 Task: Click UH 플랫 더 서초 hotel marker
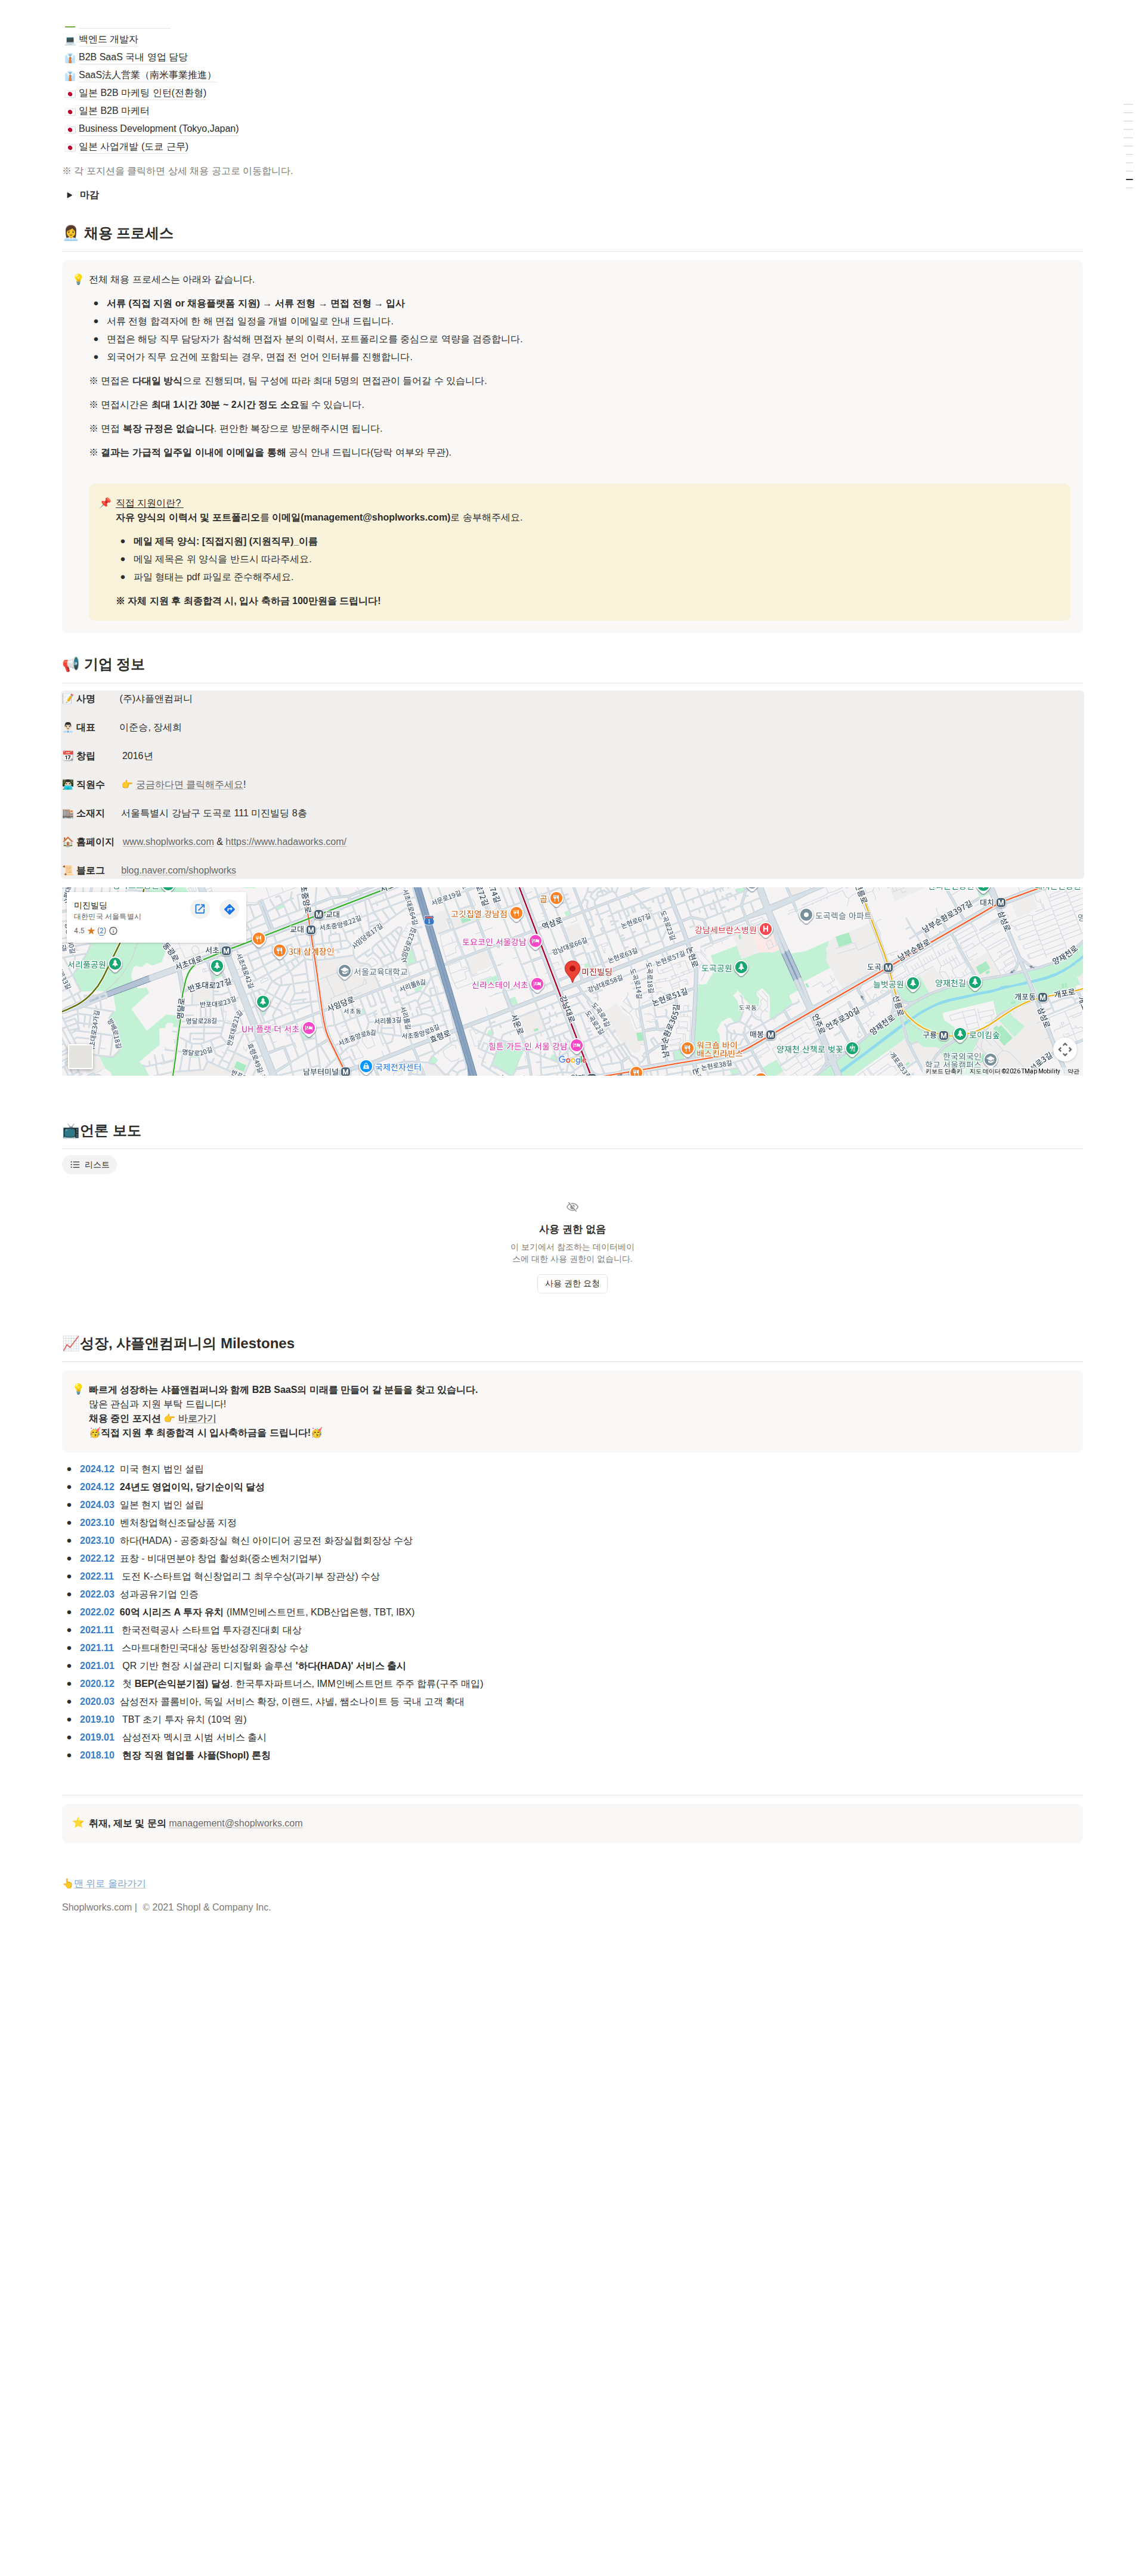(x=309, y=1028)
